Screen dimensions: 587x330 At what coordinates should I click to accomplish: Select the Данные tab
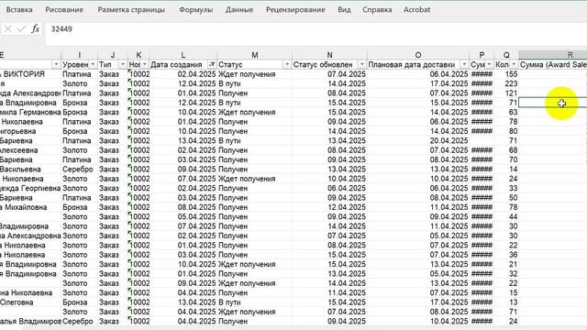[239, 10]
